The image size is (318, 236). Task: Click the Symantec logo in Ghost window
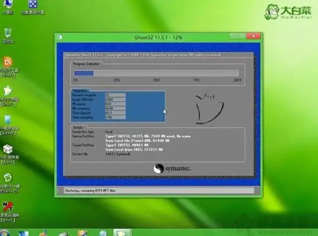click(172, 168)
